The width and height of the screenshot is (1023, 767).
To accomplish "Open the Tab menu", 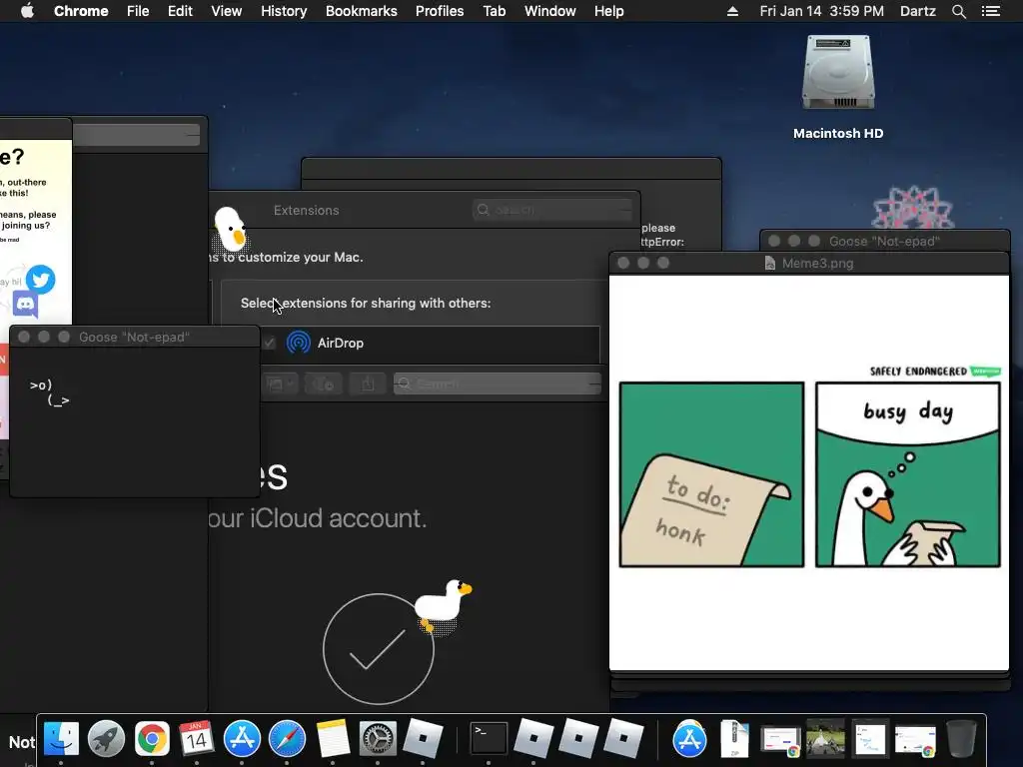I will (494, 11).
